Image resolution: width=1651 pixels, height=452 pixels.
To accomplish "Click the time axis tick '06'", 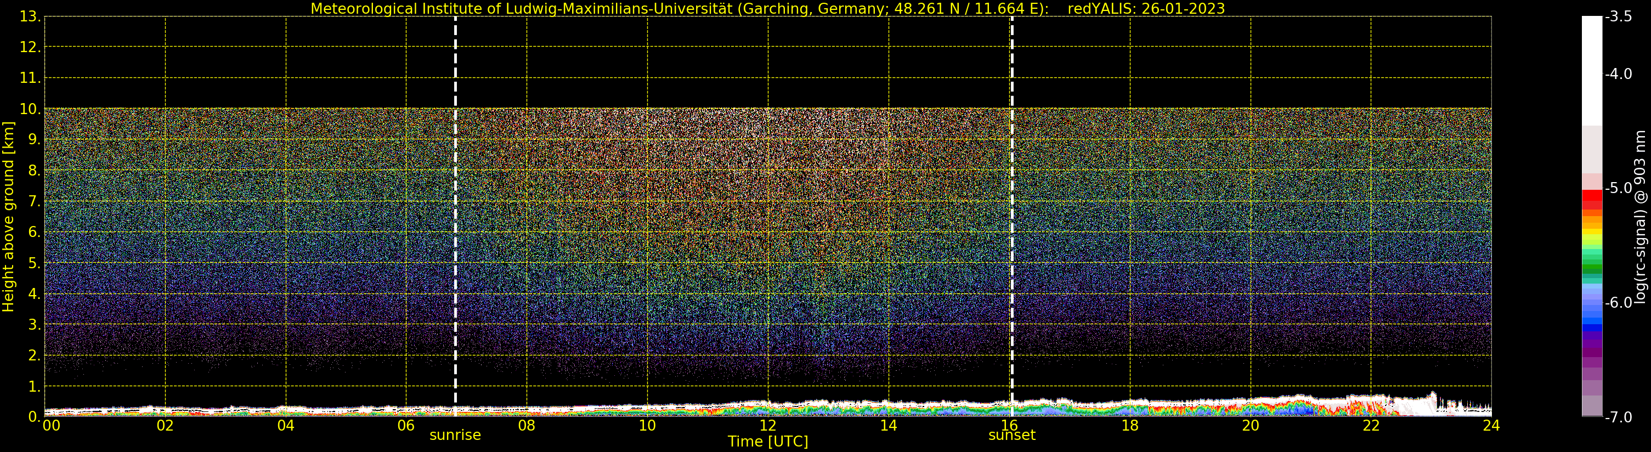I will pyautogui.click(x=406, y=426).
